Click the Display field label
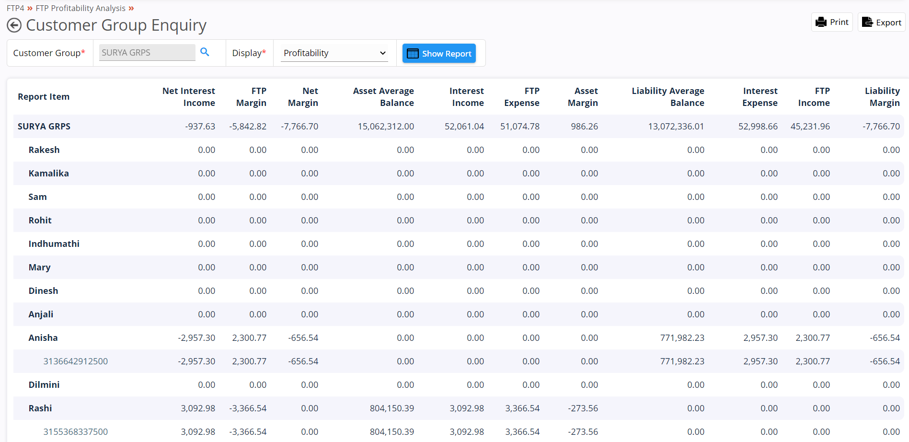The image size is (909, 442). (x=249, y=53)
